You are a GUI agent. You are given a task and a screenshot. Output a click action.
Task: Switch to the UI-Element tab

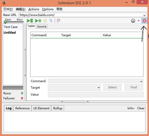41,108
